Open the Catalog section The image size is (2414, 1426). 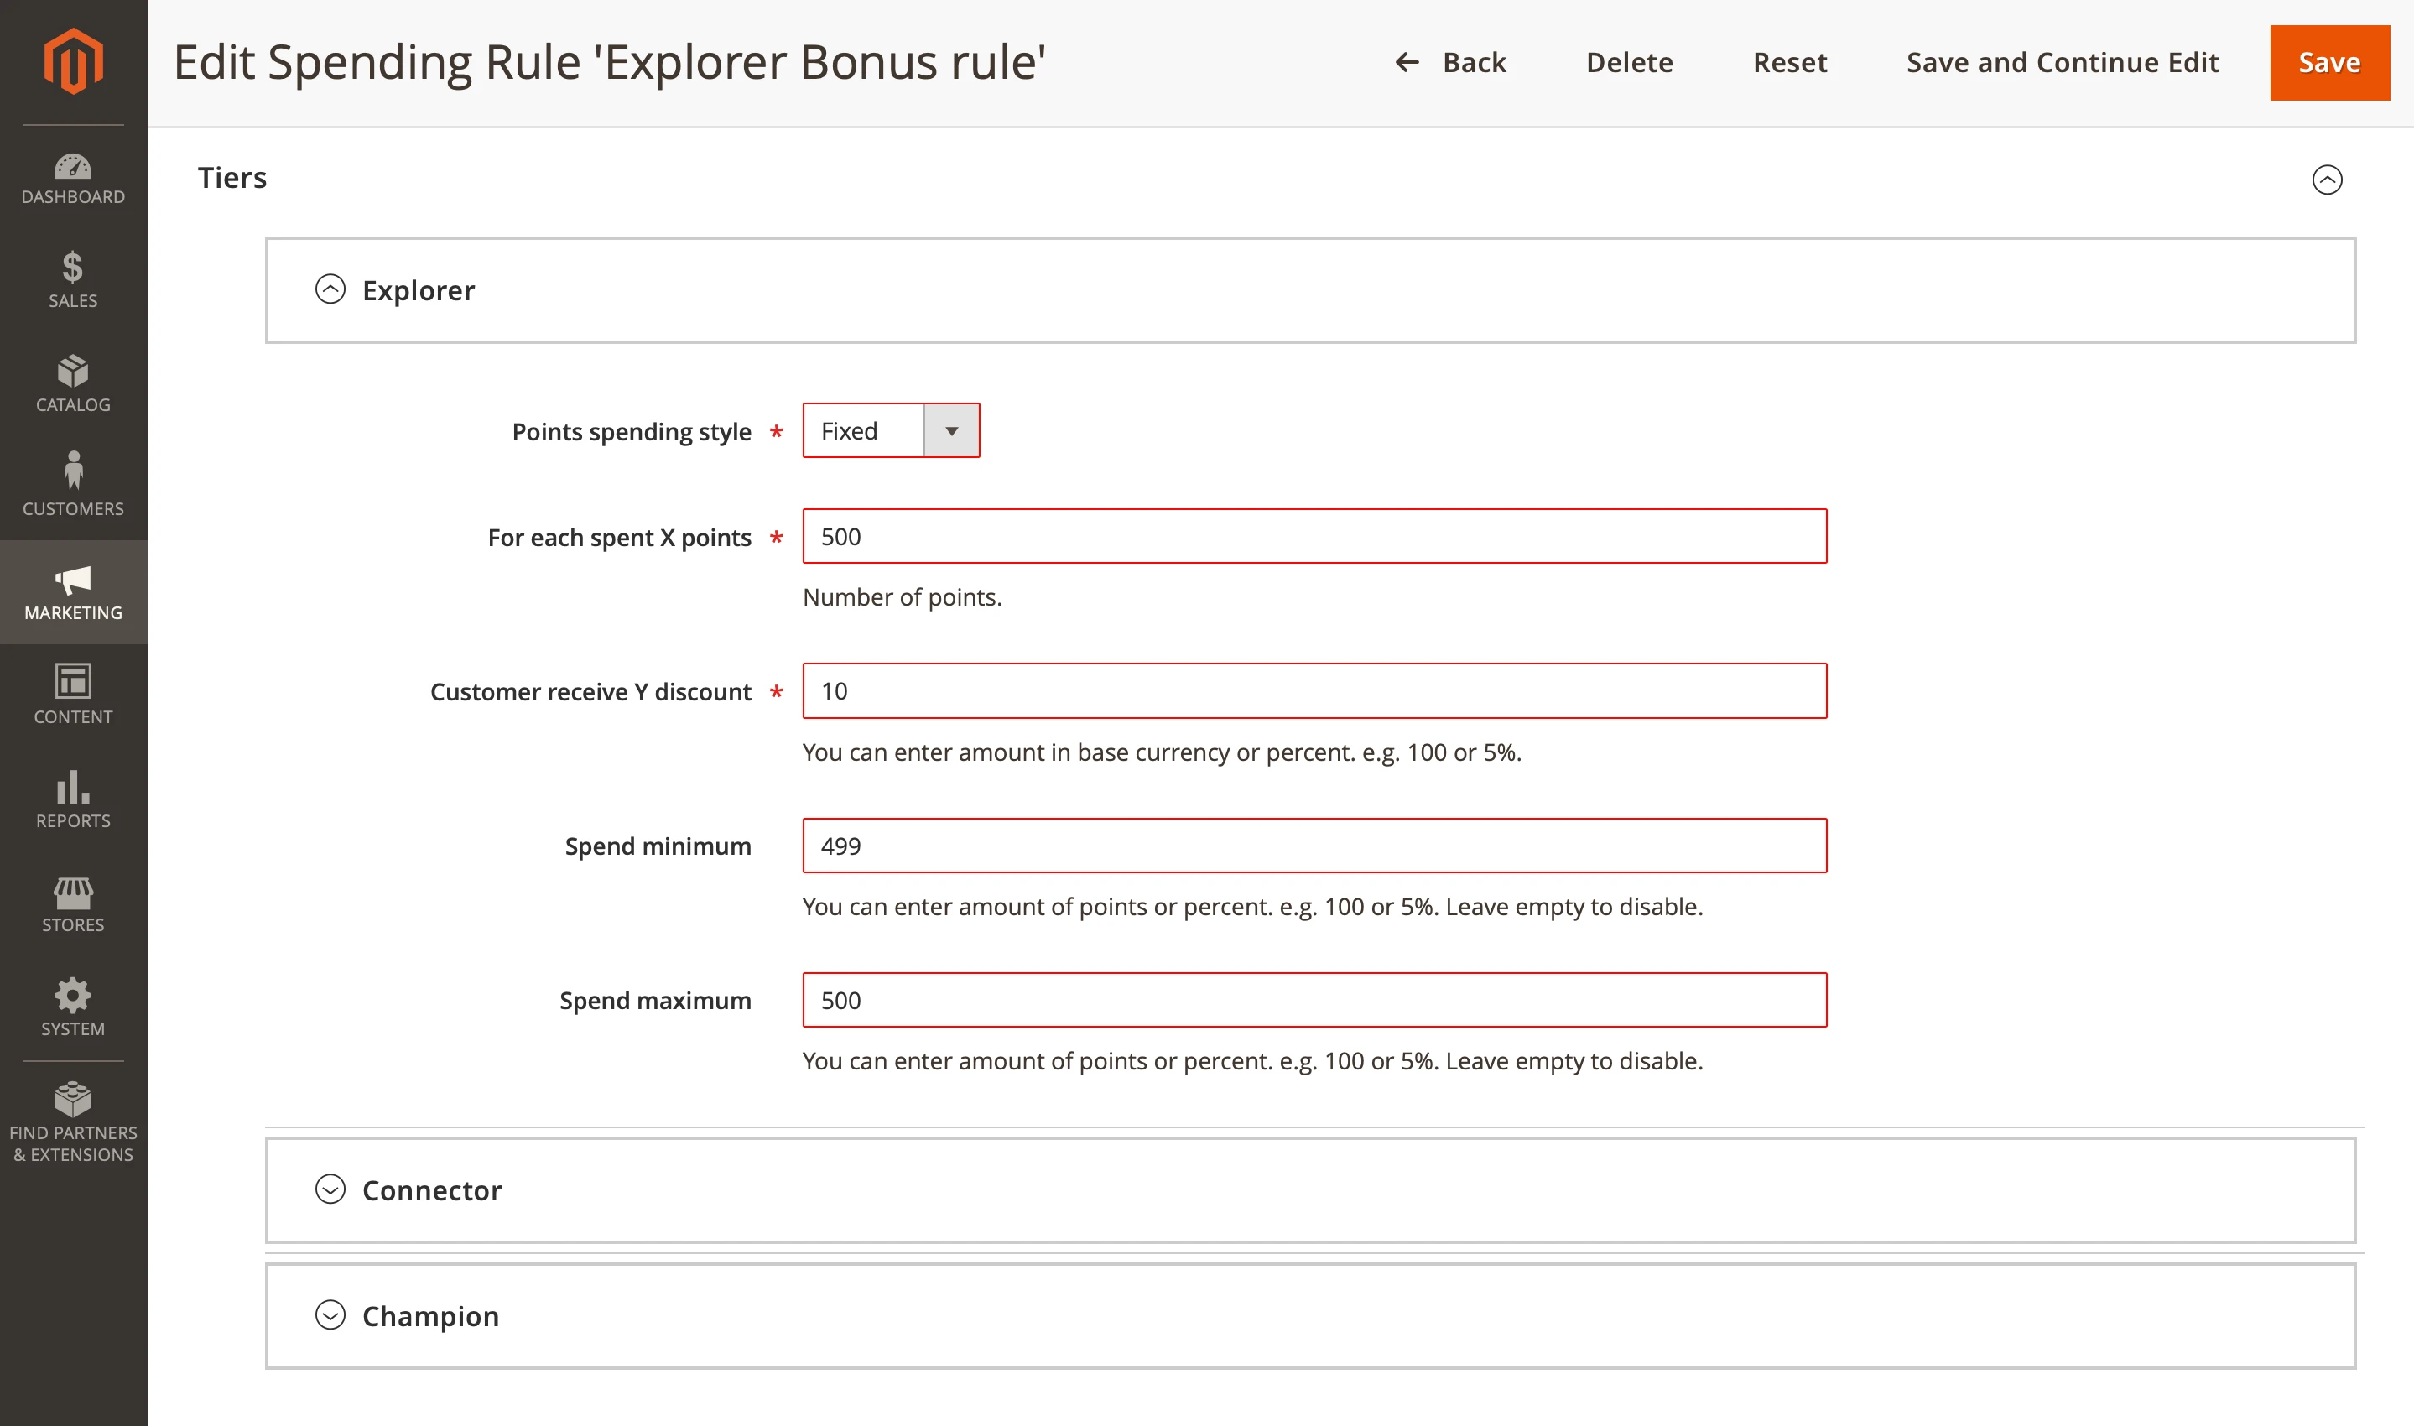point(73,383)
